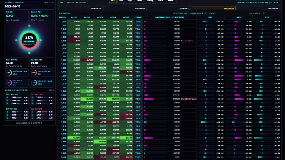This screenshot has width=285, height=160.
Task: Click the DEX column header
Action: point(210,18)
